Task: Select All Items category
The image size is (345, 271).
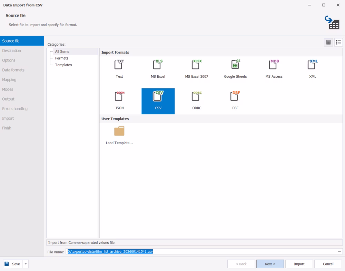Action: coord(62,52)
